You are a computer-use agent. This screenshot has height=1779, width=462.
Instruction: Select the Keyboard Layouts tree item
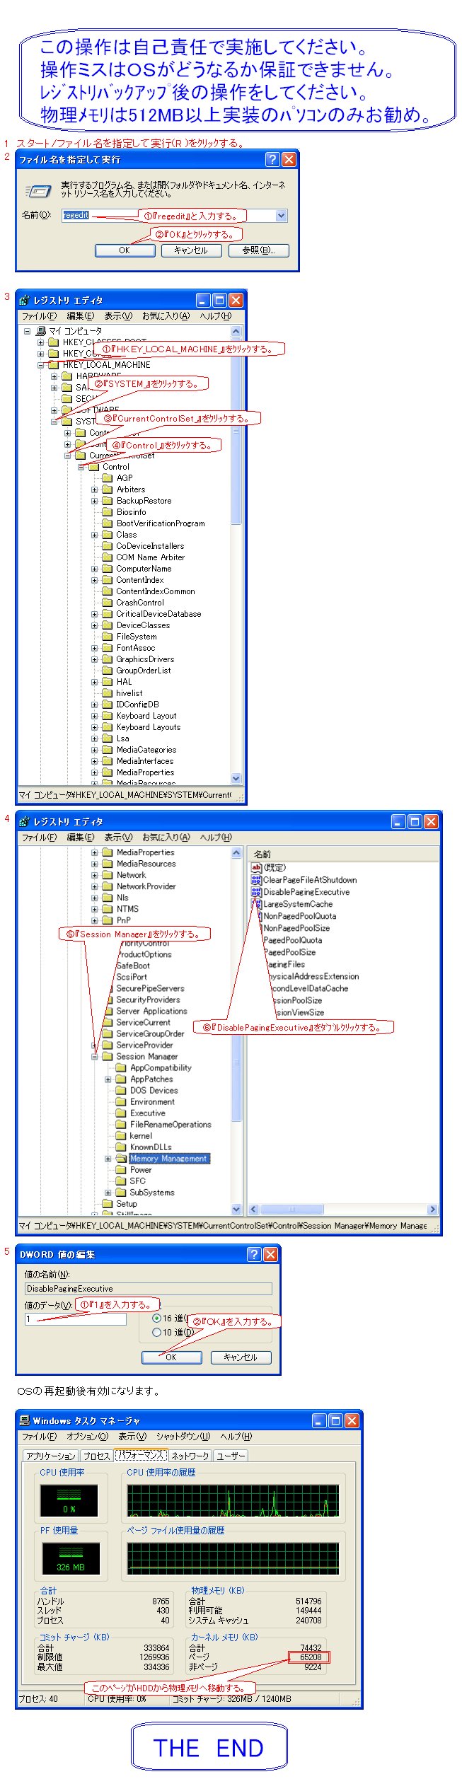[149, 727]
